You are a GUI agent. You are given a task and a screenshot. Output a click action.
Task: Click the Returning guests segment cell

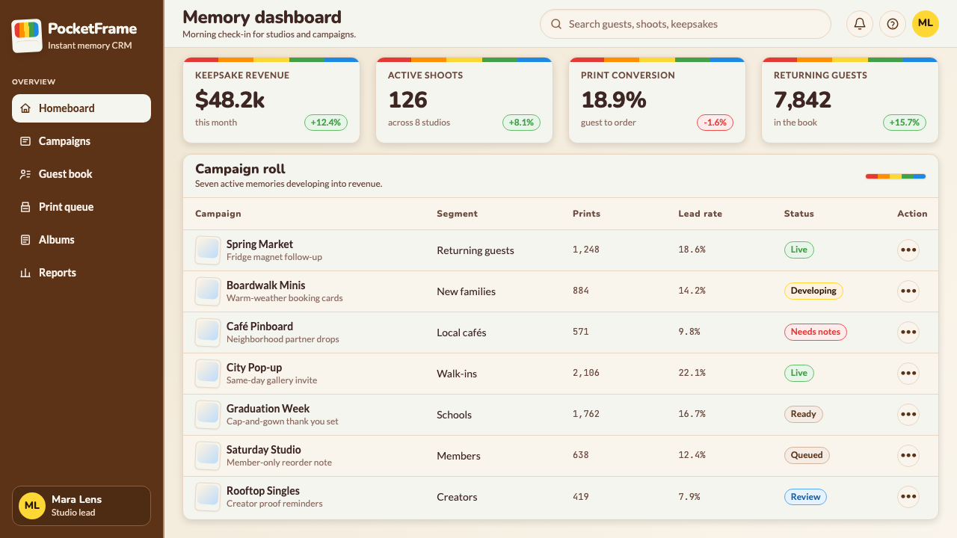click(476, 250)
